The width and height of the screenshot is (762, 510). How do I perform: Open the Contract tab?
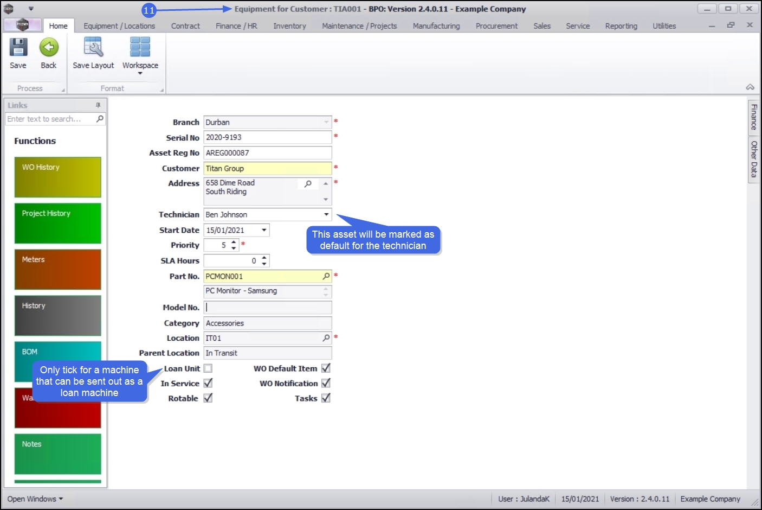185,25
